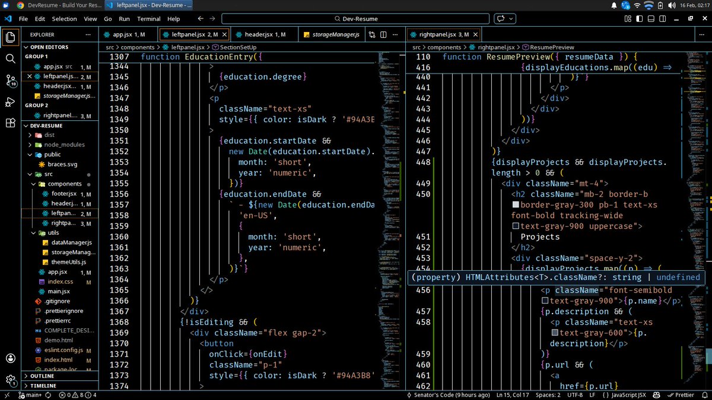712x400 pixels.
Task: Click the compare changes icon in left editor group
Action: (371, 35)
